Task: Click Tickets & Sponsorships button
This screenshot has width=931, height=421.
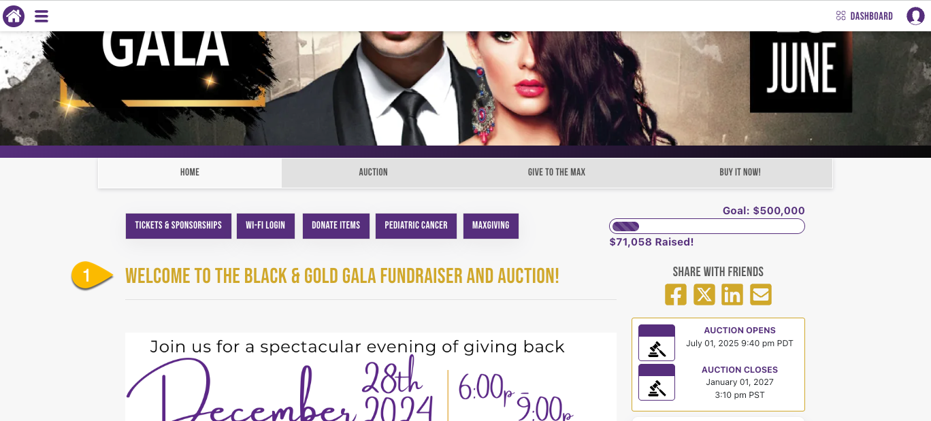Action: tap(178, 226)
